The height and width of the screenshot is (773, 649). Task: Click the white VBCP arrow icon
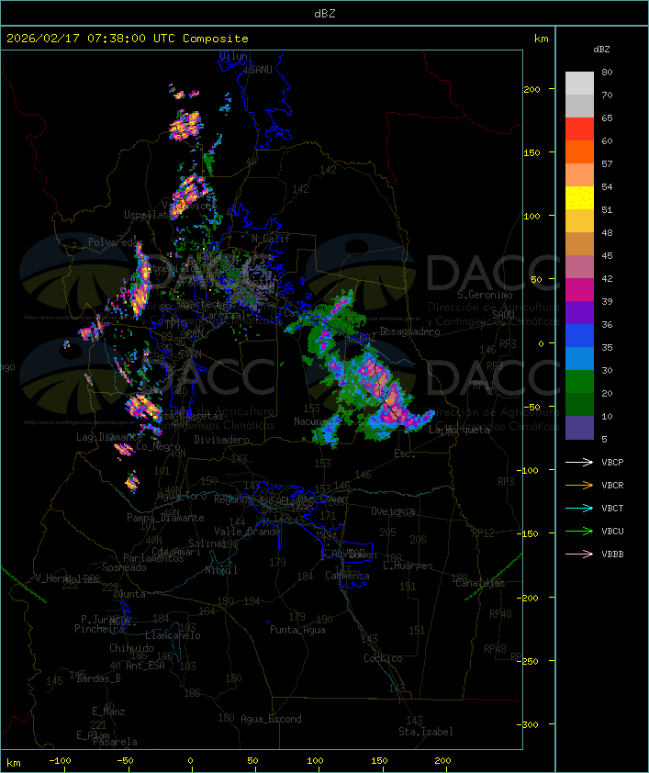(579, 462)
